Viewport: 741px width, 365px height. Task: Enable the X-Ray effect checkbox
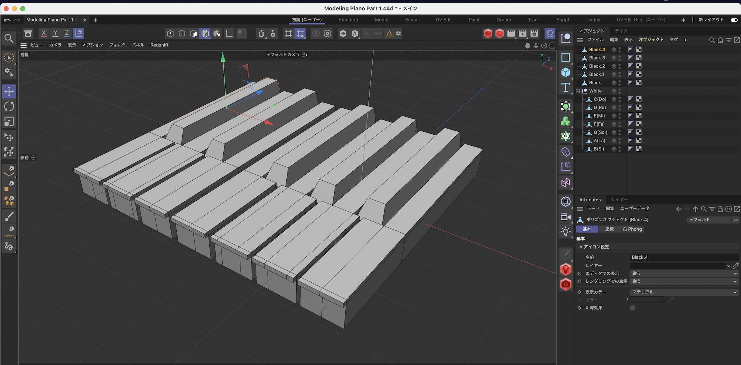632,308
